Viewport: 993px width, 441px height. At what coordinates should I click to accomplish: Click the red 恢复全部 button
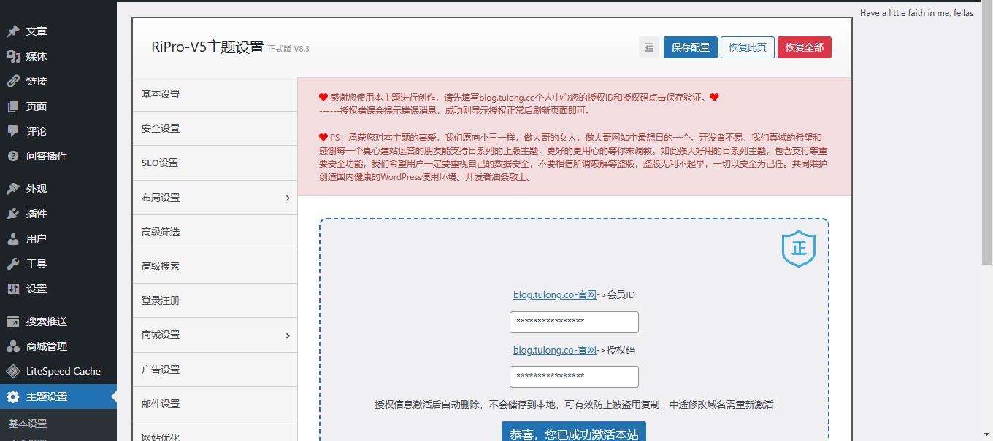click(804, 47)
